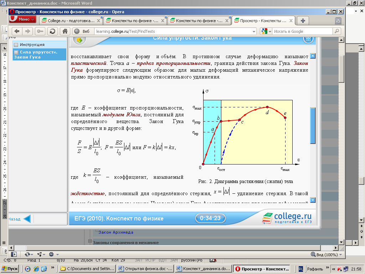
Task: Click the Закон Архимеда link in Word
Action: click(x=116, y=232)
